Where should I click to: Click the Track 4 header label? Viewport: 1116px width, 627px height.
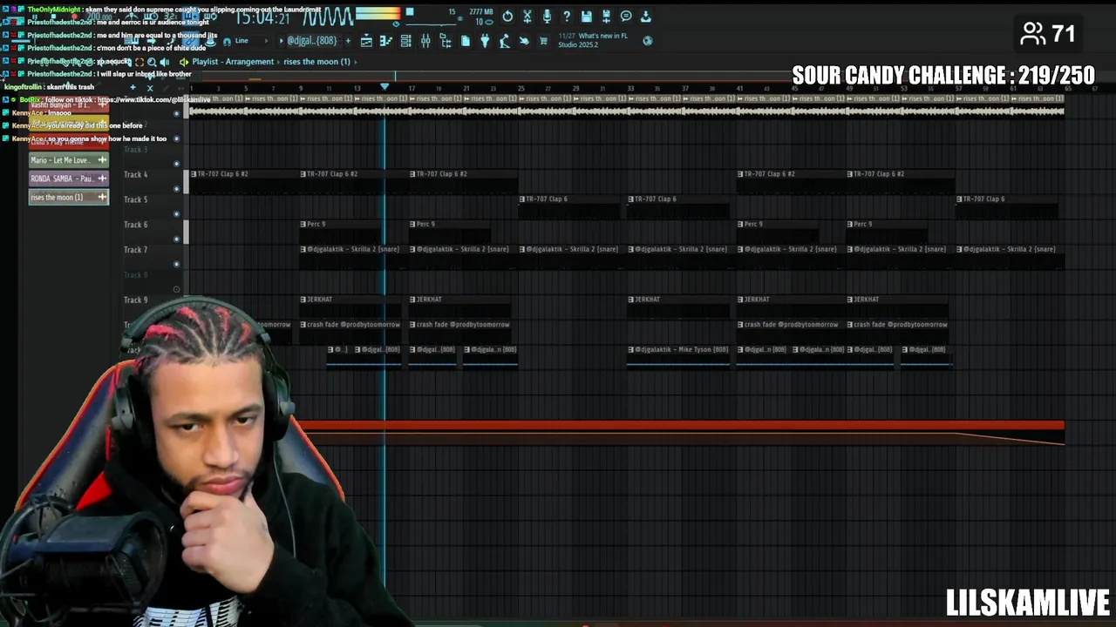(136, 174)
